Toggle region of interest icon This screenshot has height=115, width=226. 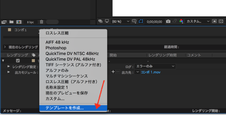pos(214,21)
